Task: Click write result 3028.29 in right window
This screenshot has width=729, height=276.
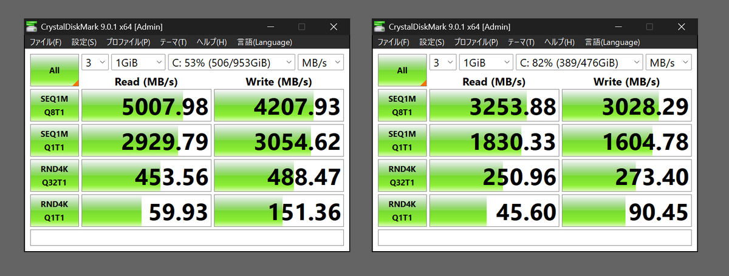Action: click(x=626, y=107)
